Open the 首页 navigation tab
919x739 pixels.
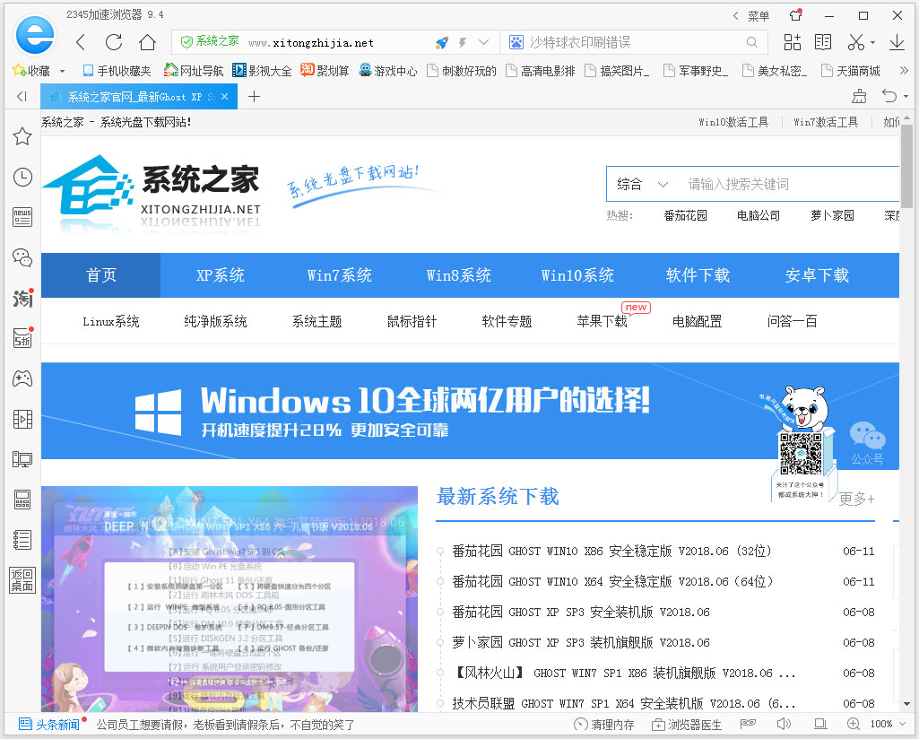coord(100,275)
